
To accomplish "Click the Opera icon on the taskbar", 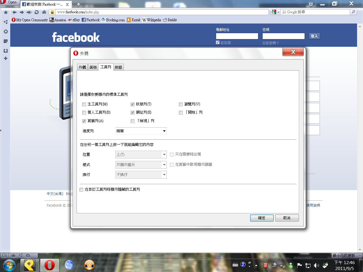I will [49, 265].
